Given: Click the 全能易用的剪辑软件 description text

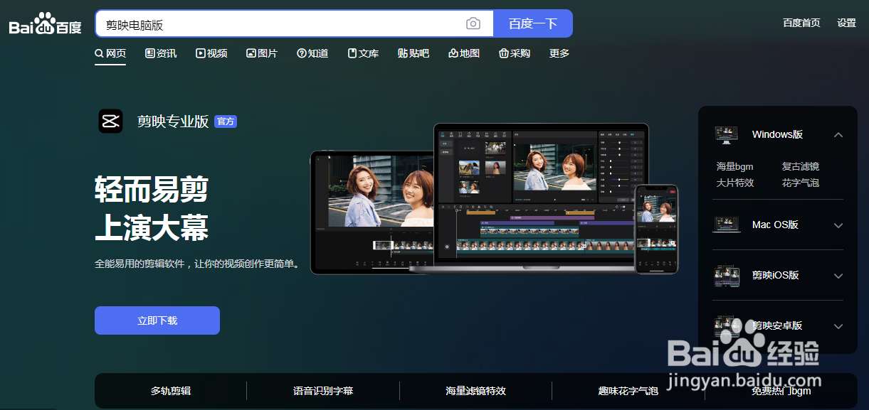Looking at the screenshot, I should [x=198, y=264].
